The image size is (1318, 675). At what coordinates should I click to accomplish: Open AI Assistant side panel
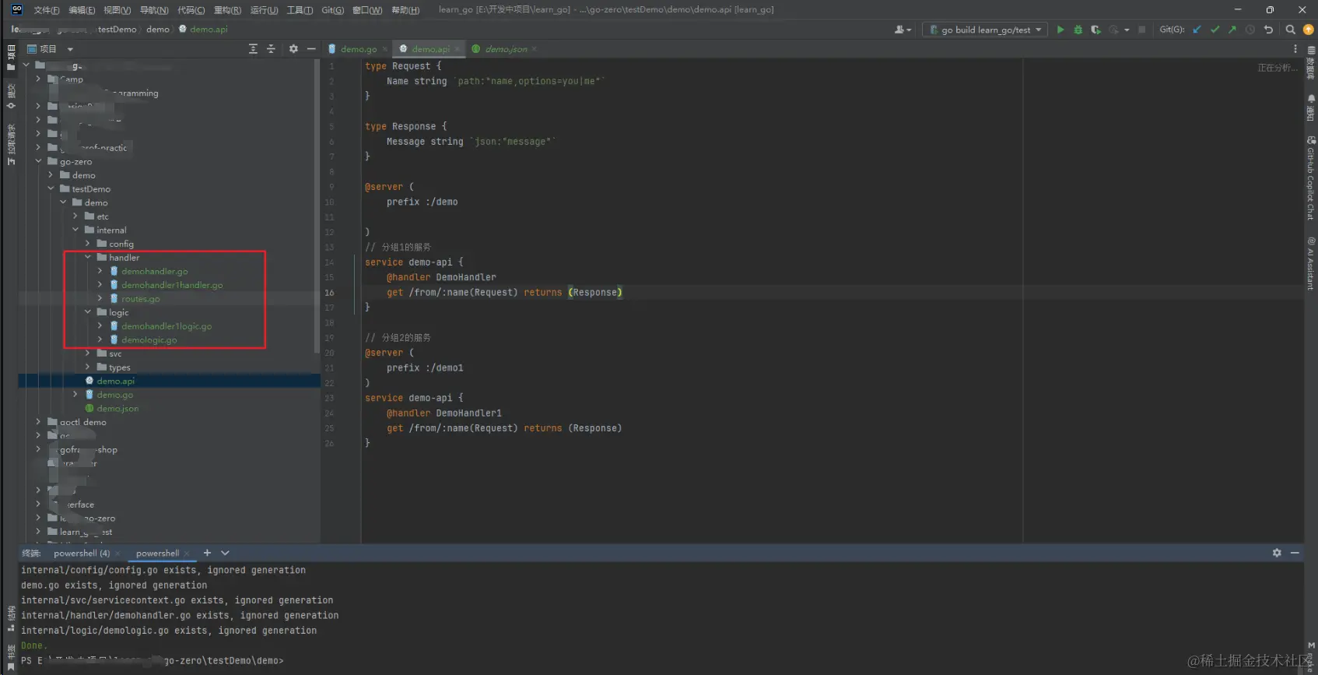click(x=1311, y=264)
